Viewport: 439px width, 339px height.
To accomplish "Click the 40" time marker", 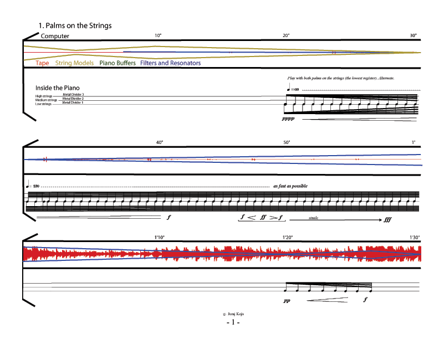I will coord(159,143).
